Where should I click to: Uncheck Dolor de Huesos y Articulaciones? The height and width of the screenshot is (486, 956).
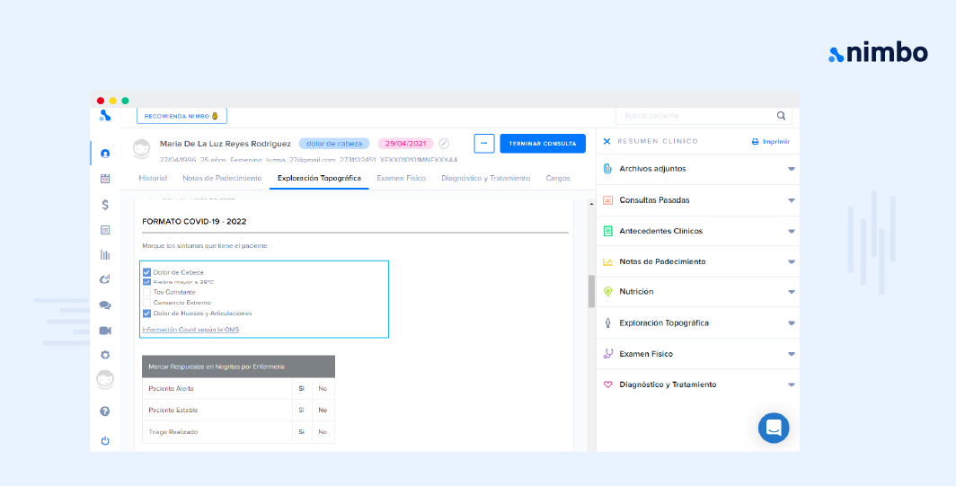pos(146,314)
